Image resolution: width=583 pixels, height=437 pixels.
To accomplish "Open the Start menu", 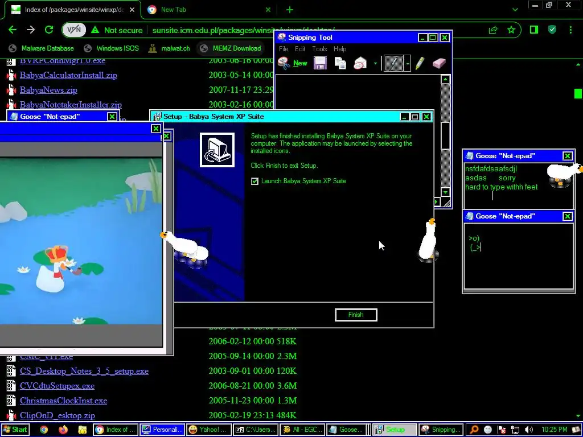I will pos(15,430).
